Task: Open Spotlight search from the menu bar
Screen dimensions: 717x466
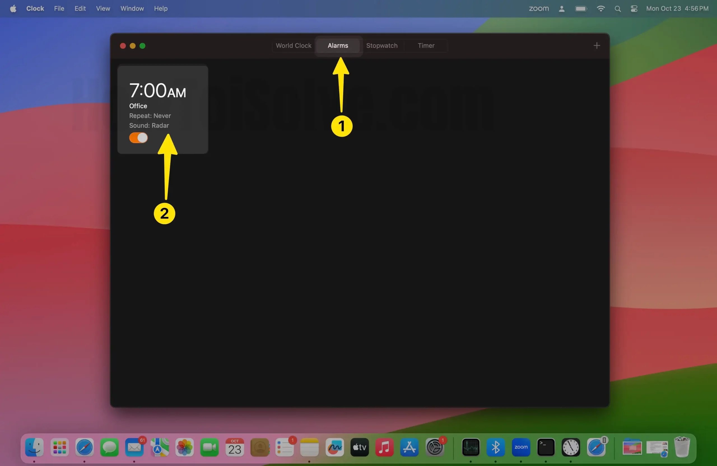Action: 618,8
